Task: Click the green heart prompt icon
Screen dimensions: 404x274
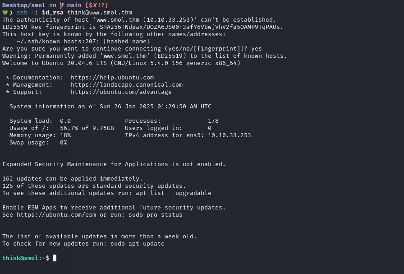Action: (5, 13)
